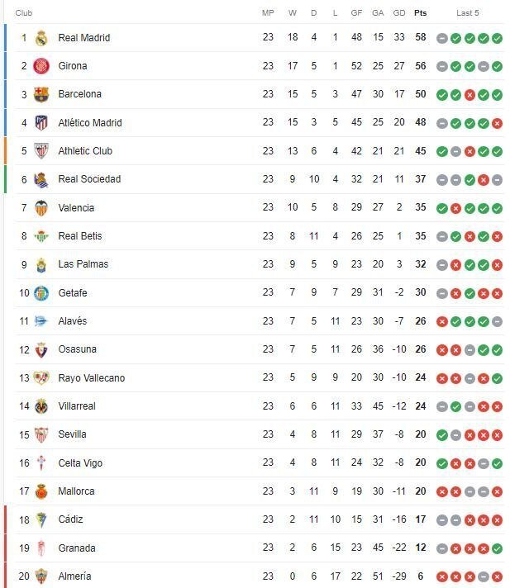This screenshot has width=510, height=588.
Task: Select the Villarreal yellow crest icon
Action: coord(41,406)
